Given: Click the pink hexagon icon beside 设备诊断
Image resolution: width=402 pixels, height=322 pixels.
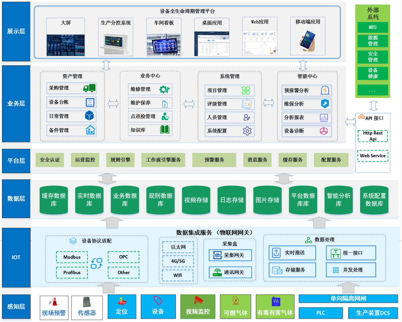Looking at the screenshot, I should coord(324,131).
